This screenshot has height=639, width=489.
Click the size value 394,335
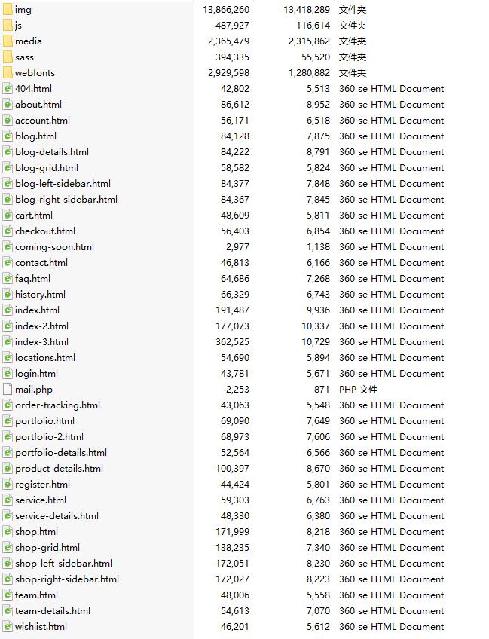tap(232, 57)
